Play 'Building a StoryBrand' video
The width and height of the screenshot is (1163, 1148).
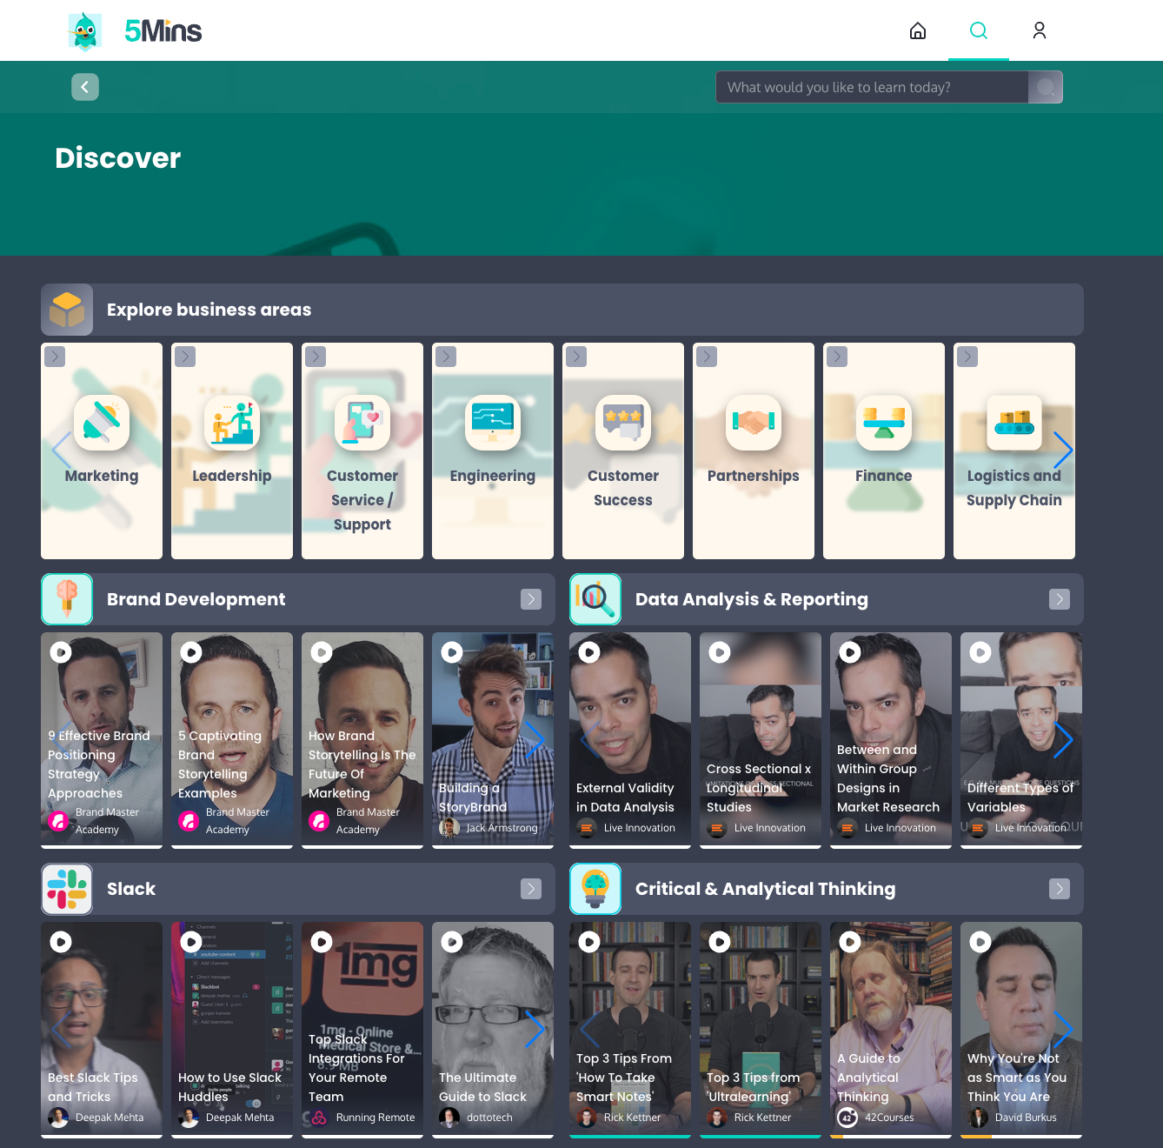pyautogui.click(x=452, y=652)
